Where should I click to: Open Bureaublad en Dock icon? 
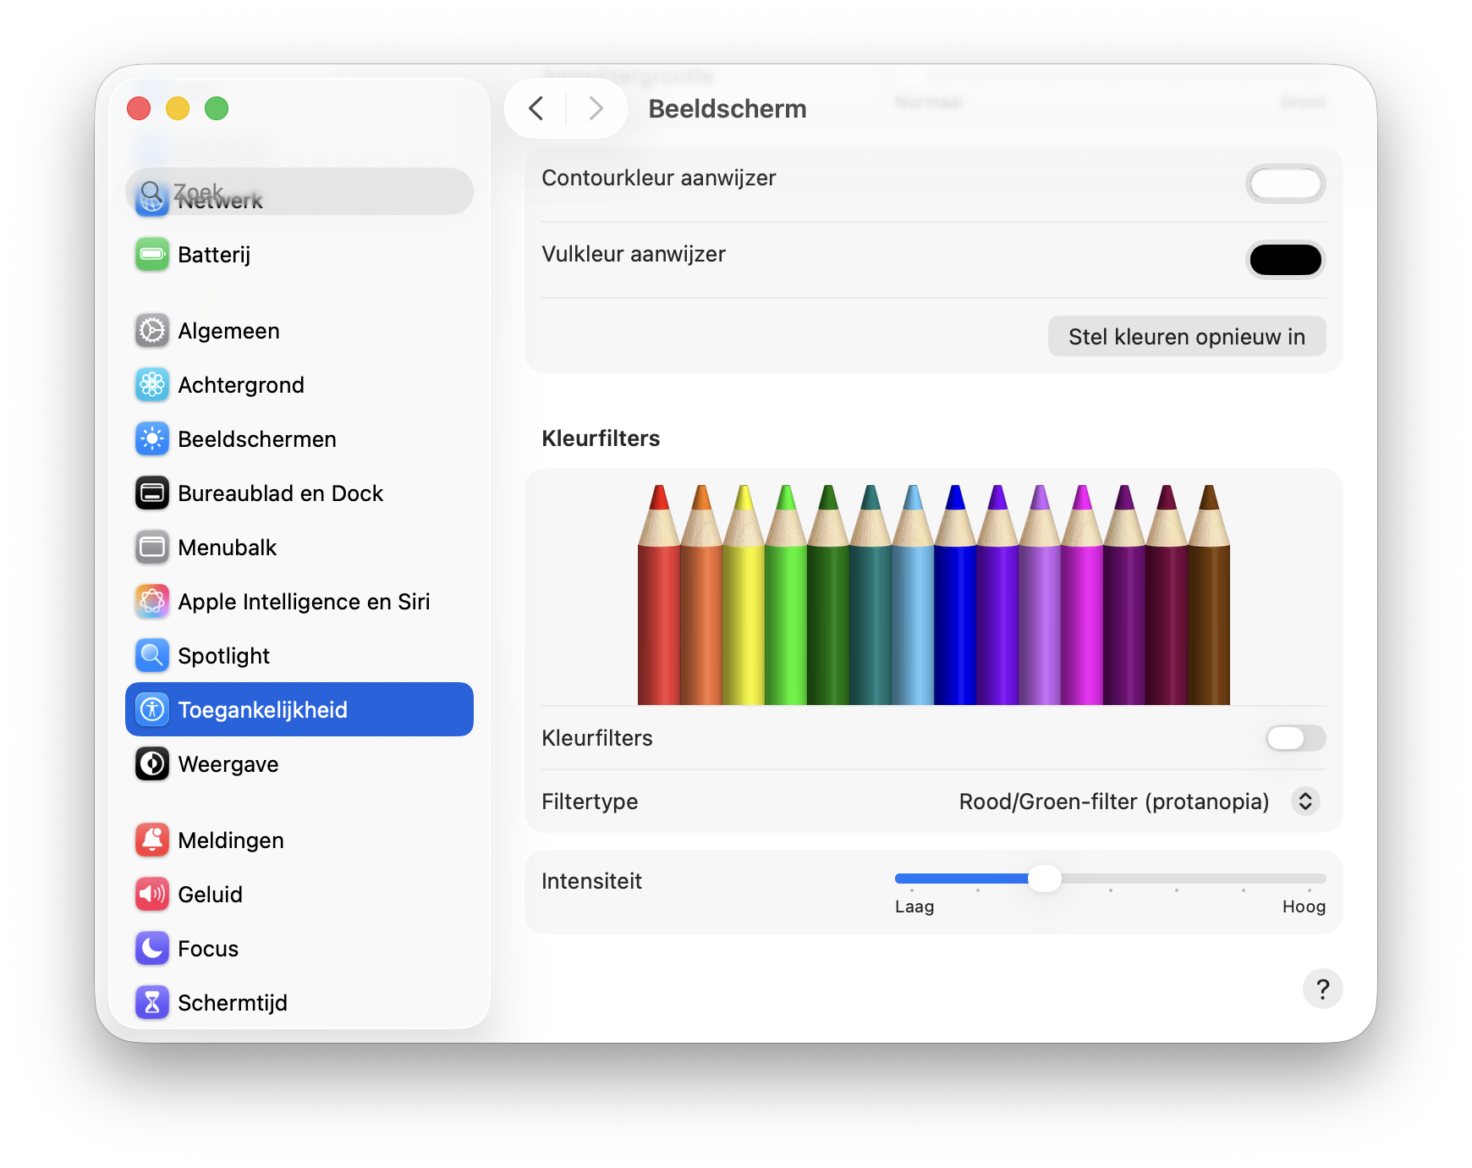click(x=152, y=493)
